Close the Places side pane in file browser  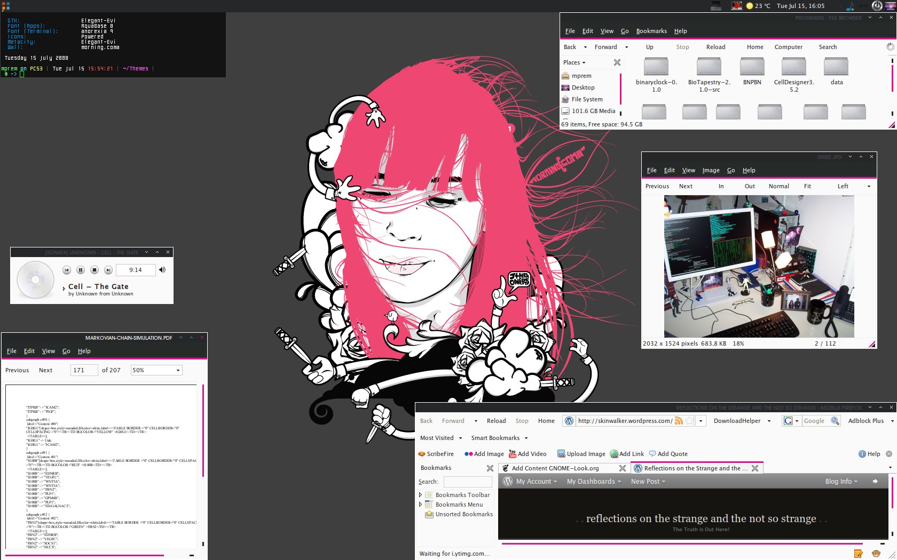[x=617, y=62]
